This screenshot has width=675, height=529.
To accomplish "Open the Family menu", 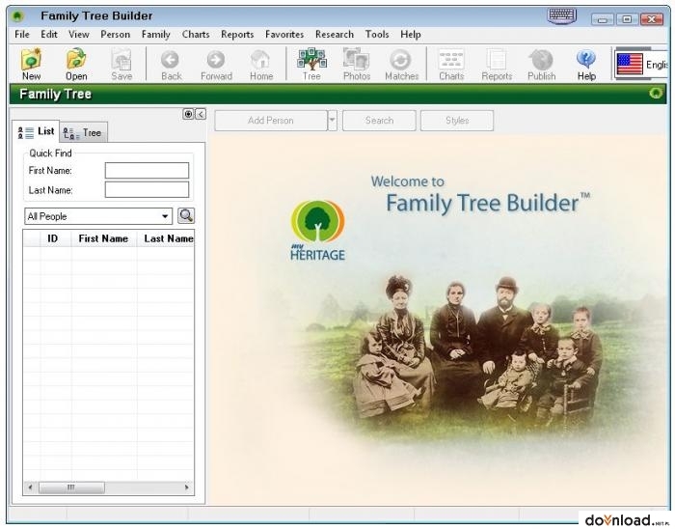I will tap(156, 35).
